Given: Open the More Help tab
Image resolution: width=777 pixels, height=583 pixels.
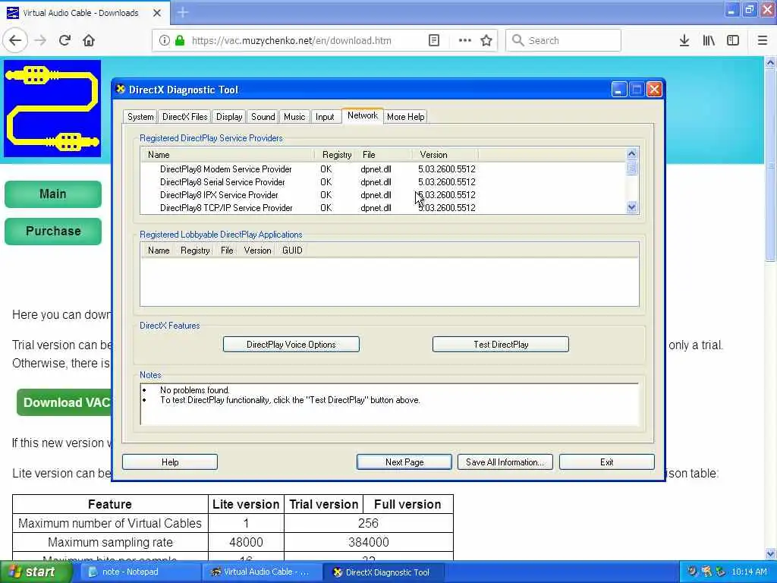Looking at the screenshot, I should [x=405, y=117].
